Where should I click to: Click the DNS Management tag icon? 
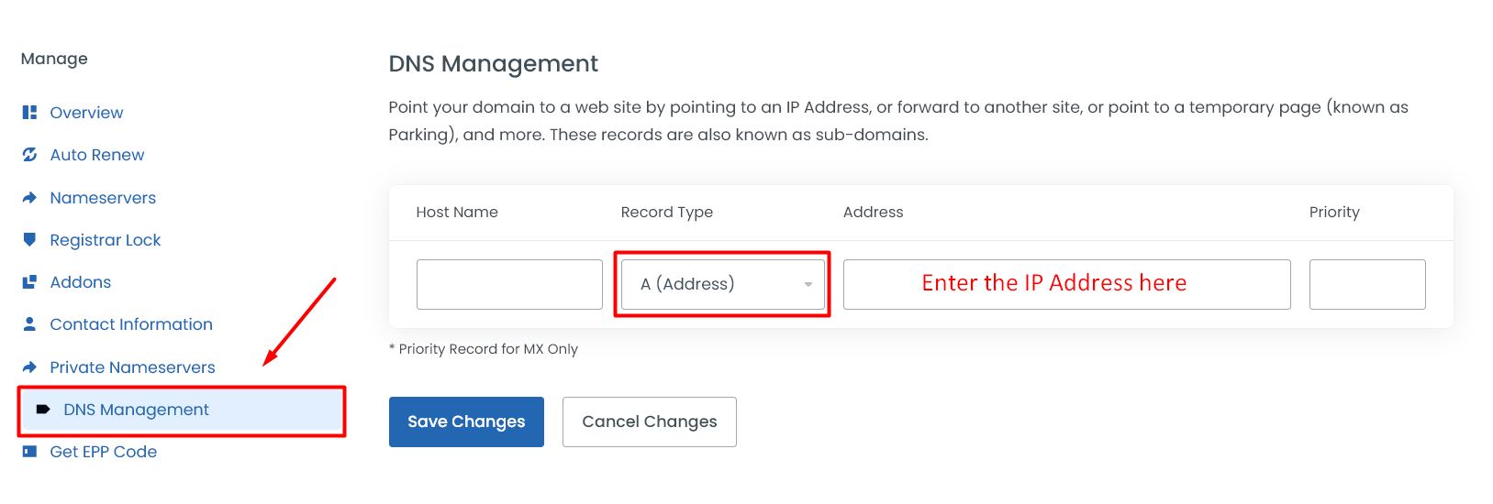(43, 410)
